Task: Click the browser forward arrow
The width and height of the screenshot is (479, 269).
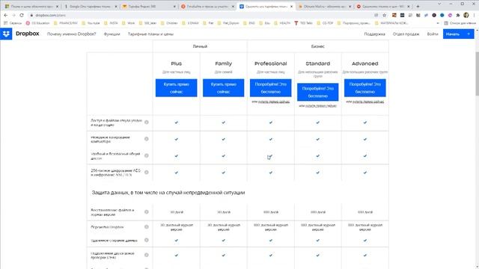Action: click(13, 15)
